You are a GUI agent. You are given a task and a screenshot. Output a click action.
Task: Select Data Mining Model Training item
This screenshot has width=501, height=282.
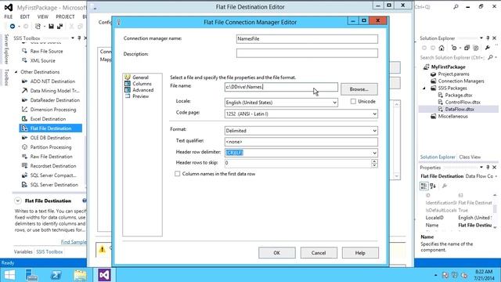(55, 91)
